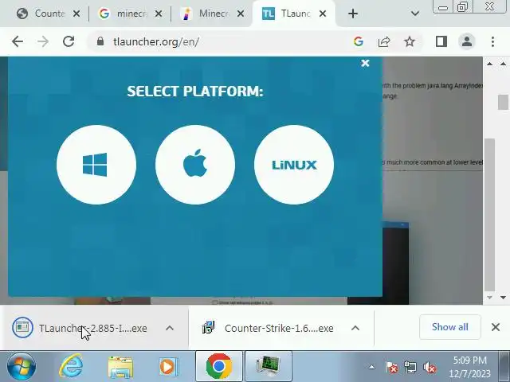Choose the Apple macOS platform icon
Screen dimensions: 510x382
[195, 165]
